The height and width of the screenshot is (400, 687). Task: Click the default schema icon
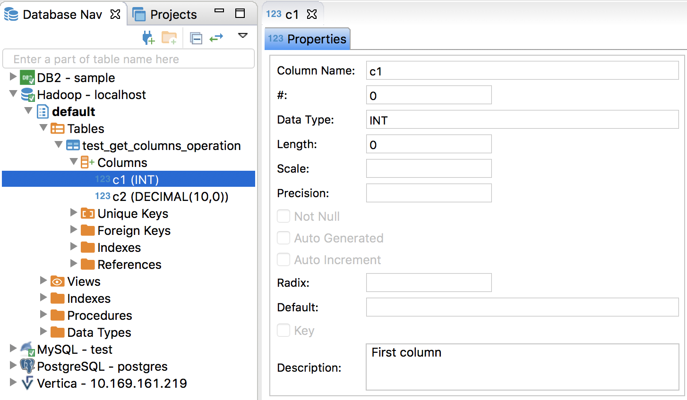coord(43,112)
